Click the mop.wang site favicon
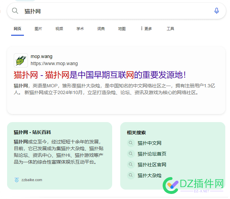The height and width of the screenshot is (199, 230). click(21, 60)
